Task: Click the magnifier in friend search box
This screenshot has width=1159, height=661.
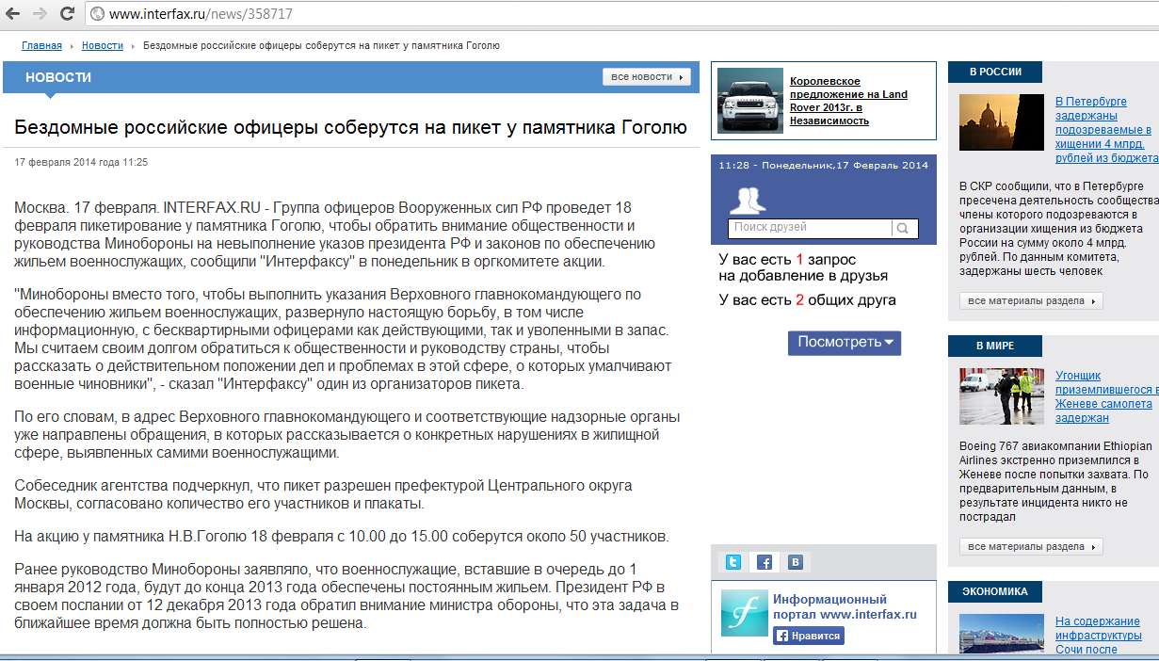Action: click(902, 228)
